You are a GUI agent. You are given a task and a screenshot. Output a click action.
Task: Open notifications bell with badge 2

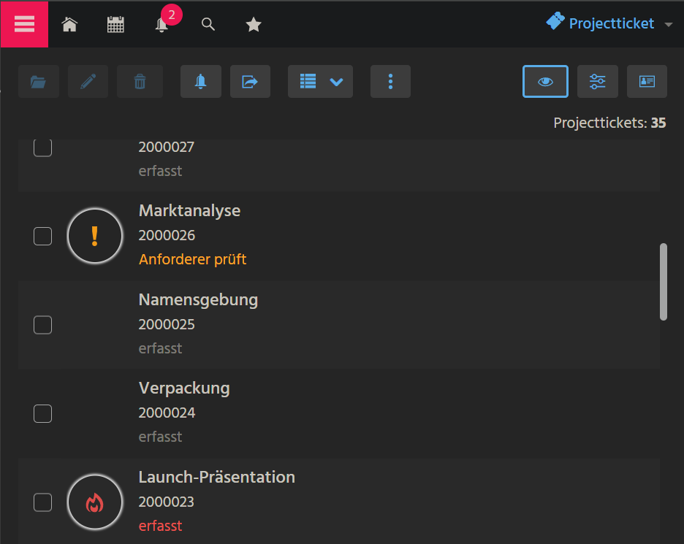click(162, 25)
